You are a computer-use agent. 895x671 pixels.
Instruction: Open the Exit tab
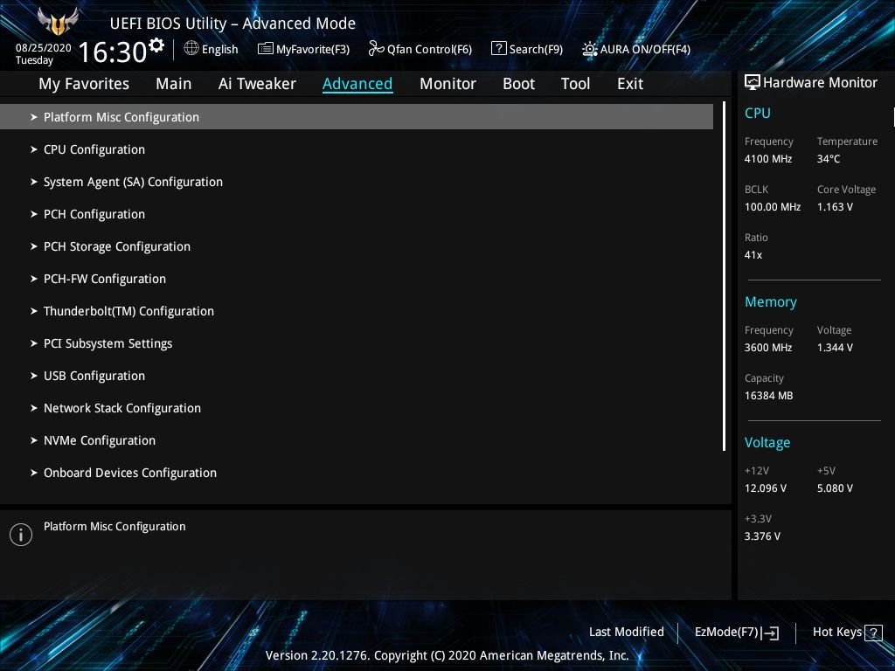[630, 84]
